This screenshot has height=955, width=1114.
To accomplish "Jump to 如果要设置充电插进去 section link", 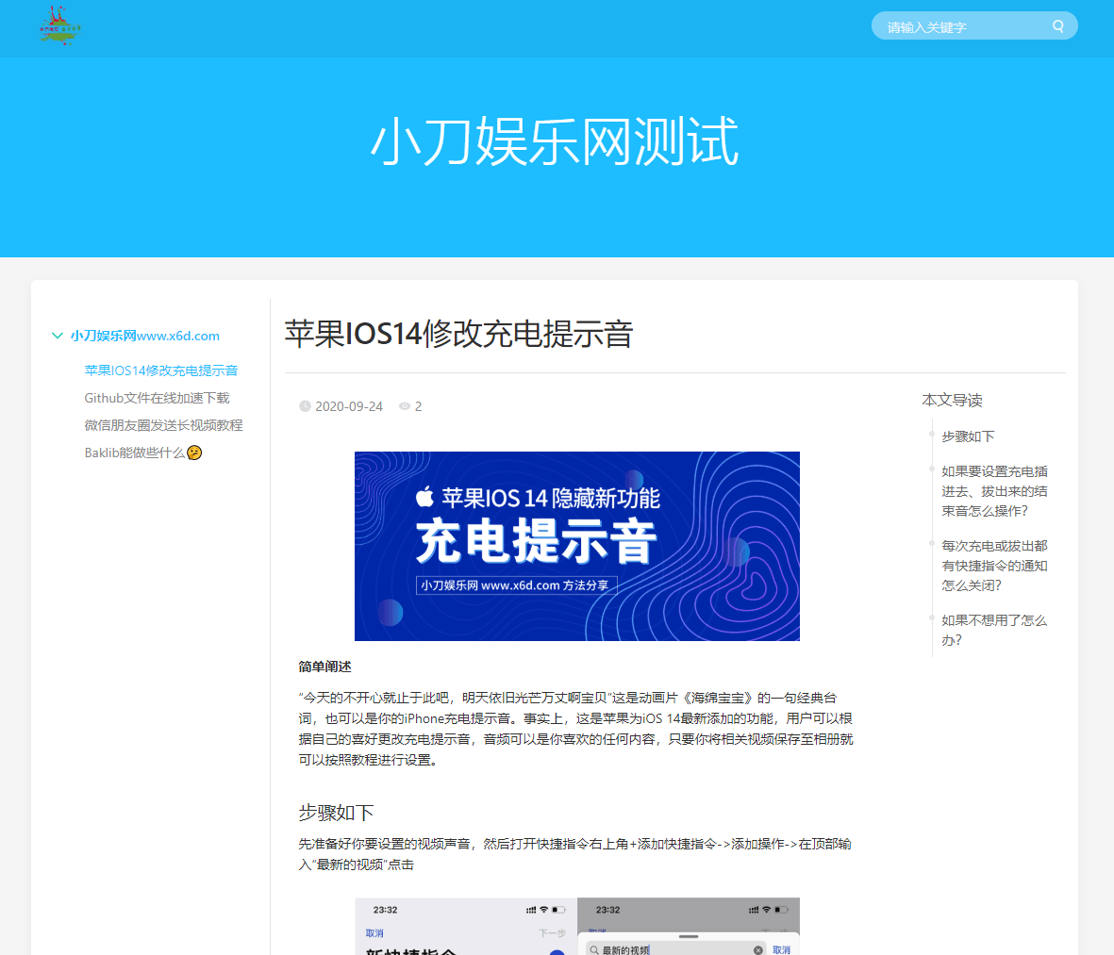I will [x=994, y=491].
